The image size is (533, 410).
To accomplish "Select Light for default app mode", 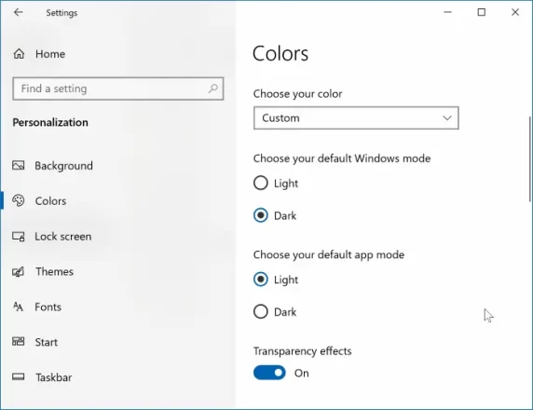I will (260, 280).
